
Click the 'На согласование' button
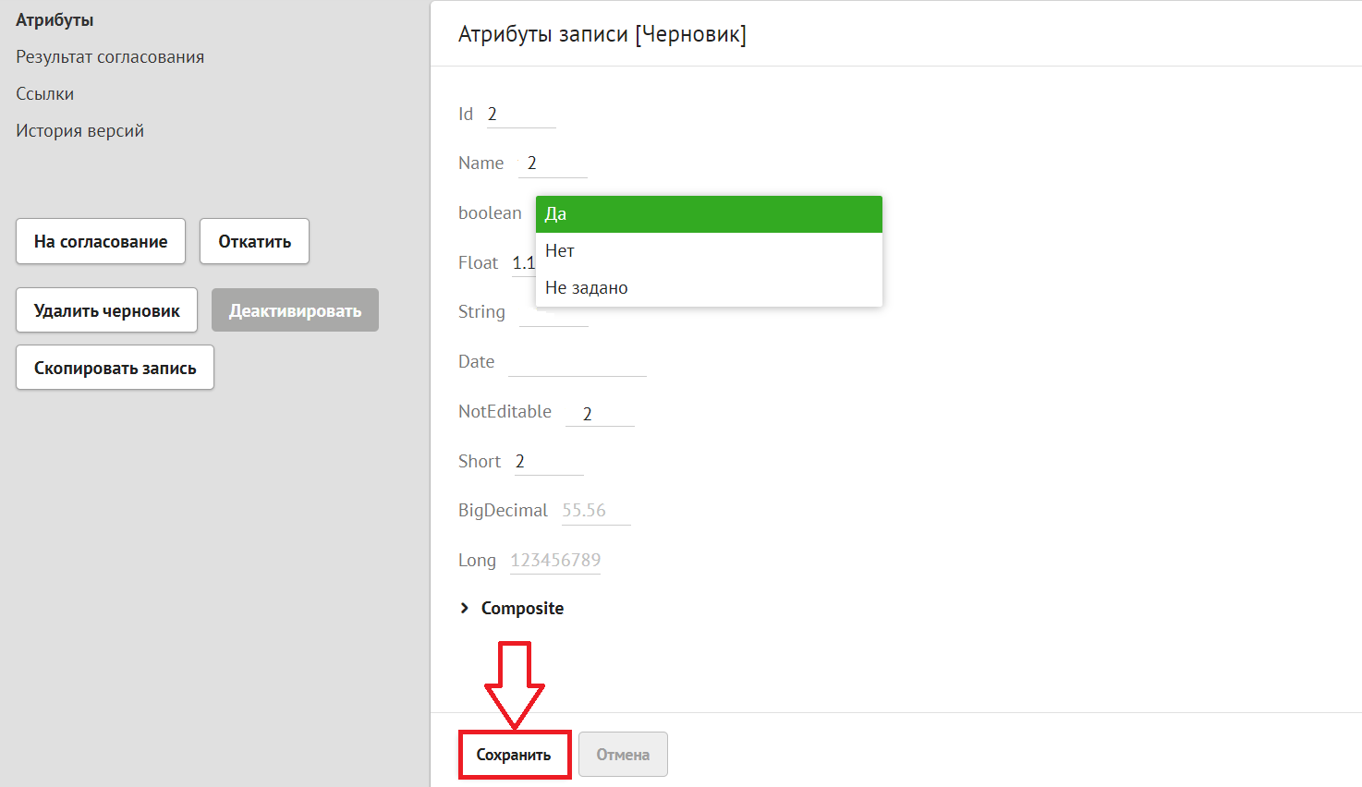101,241
